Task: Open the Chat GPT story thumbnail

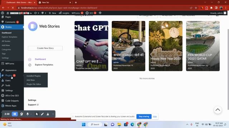Action: [91, 46]
